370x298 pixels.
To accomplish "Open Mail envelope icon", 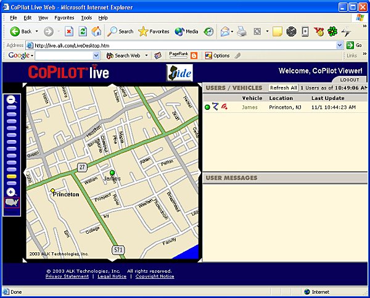I will tap(225, 31).
